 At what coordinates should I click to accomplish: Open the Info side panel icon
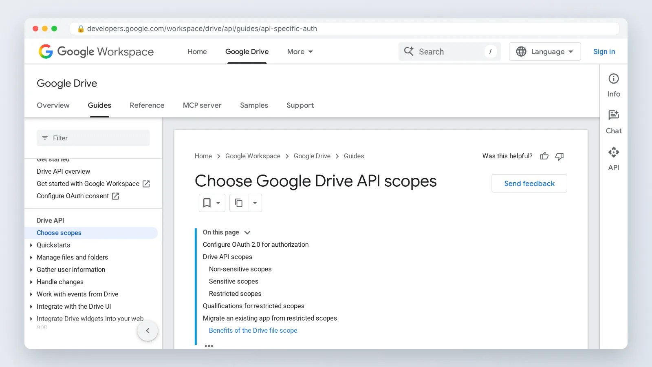pyautogui.click(x=614, y=79)
